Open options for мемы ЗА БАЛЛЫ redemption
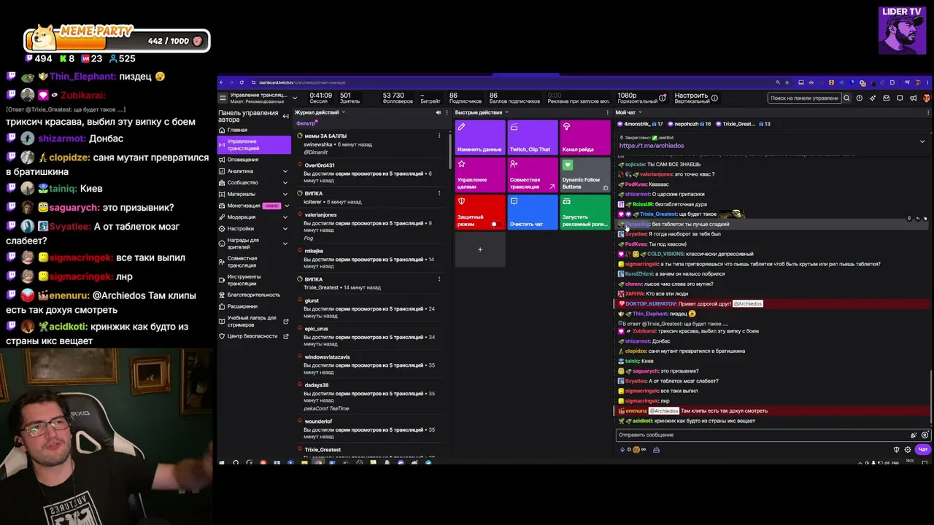934x525 pixels. click(x=439, y=136)
